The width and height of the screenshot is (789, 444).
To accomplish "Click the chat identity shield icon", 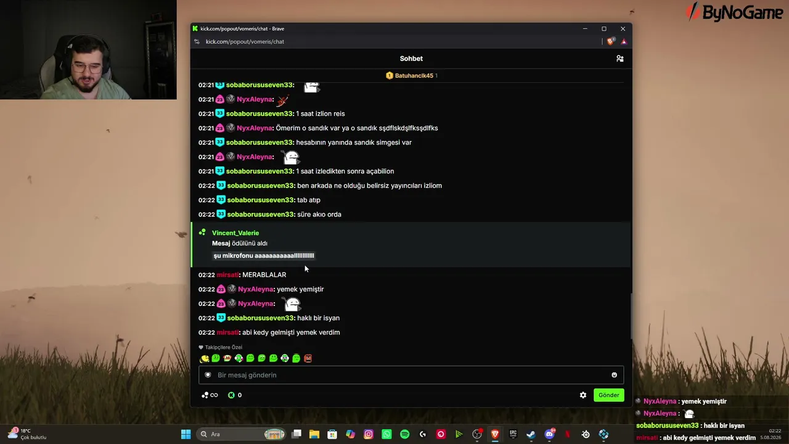I will click(x=208, y=375).
